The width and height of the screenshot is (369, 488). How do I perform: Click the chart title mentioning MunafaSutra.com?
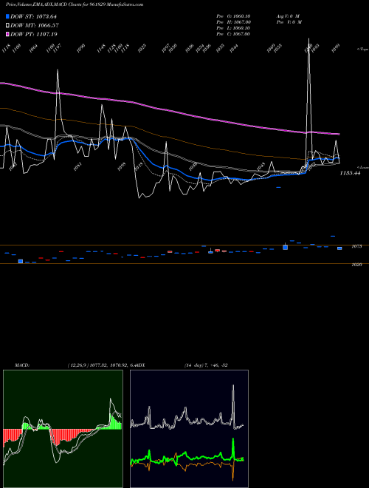click(x=75, y=5)
